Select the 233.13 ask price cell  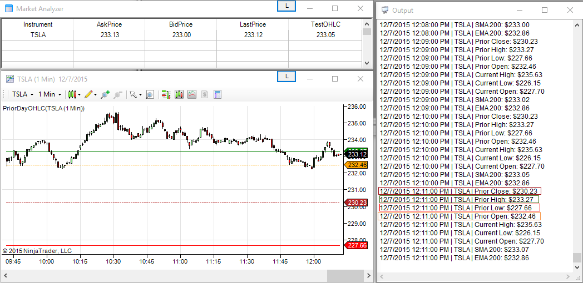coord(109,35)
